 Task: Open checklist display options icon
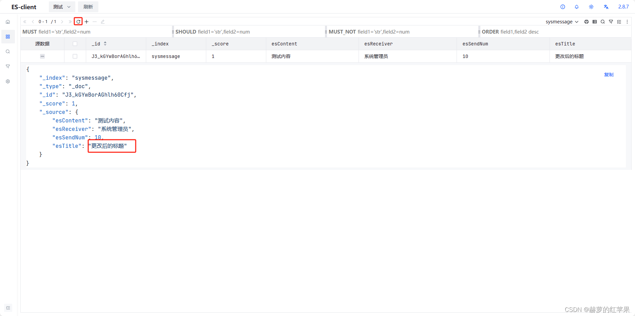point(619,22)
